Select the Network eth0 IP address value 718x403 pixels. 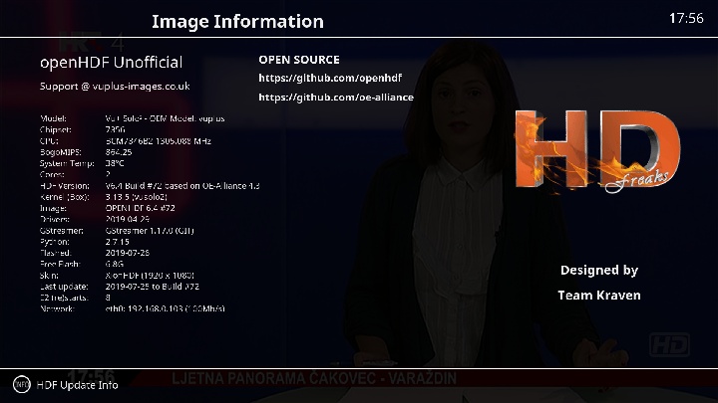coord(165,308)
